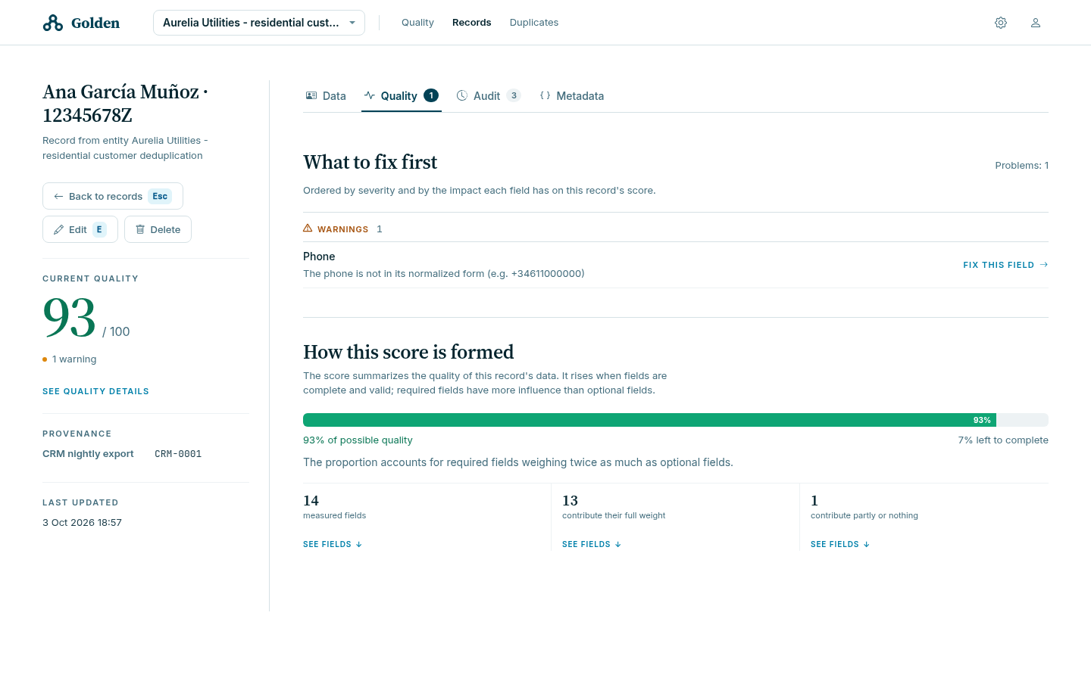1091x681 pixels.
Task: Open See Quality Details link
Action: [x=95, y=391]
